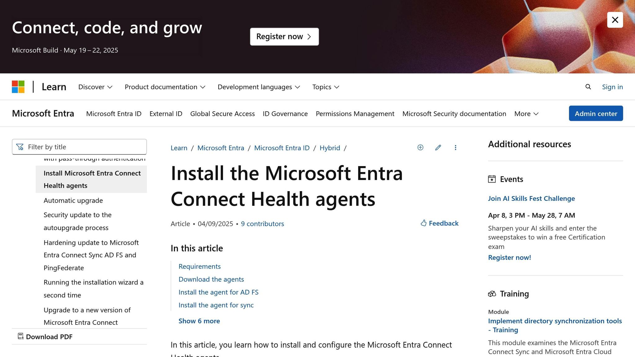Image resolution: width=635 pixels, height=357 pixels.
Task: Open Upgrade to a new version entry
Action: click(x=87, y=316)
